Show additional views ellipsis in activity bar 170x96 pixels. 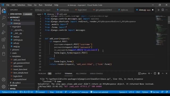coord(3,61)
